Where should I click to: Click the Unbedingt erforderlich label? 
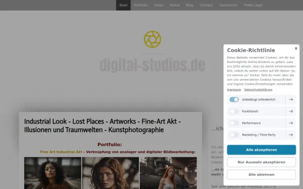pyautogui.click(x=259, y=99)
